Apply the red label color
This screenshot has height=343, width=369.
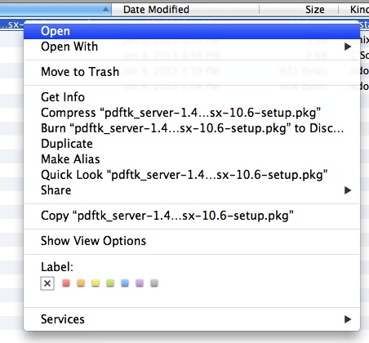click(x=66, y=283)
